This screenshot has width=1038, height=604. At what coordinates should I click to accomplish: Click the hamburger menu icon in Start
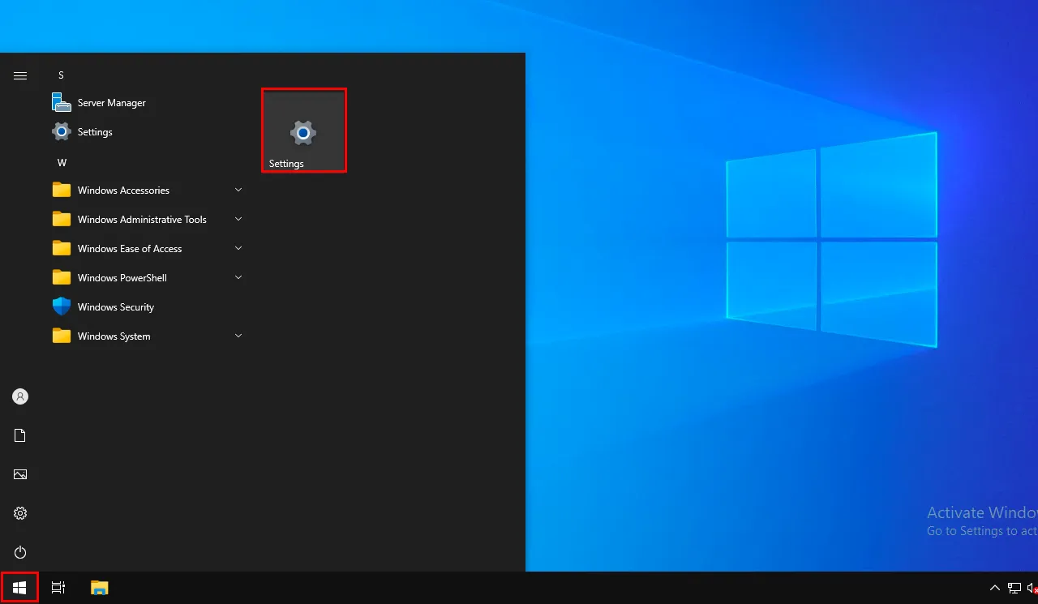tap(20, 75)
